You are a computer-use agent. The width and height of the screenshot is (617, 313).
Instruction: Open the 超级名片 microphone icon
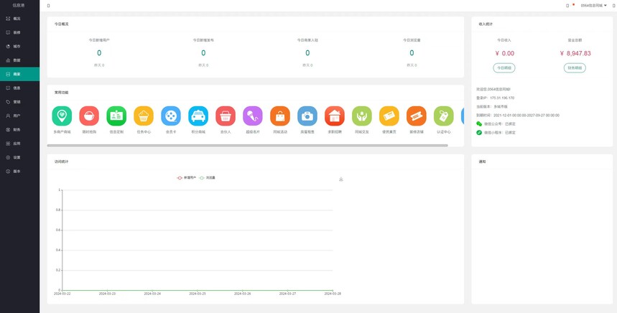tap(253, 116)
